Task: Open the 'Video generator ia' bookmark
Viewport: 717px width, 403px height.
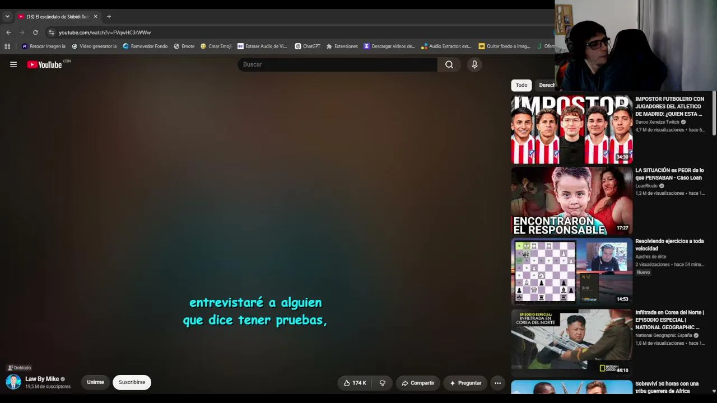Action: click(94, 46)
